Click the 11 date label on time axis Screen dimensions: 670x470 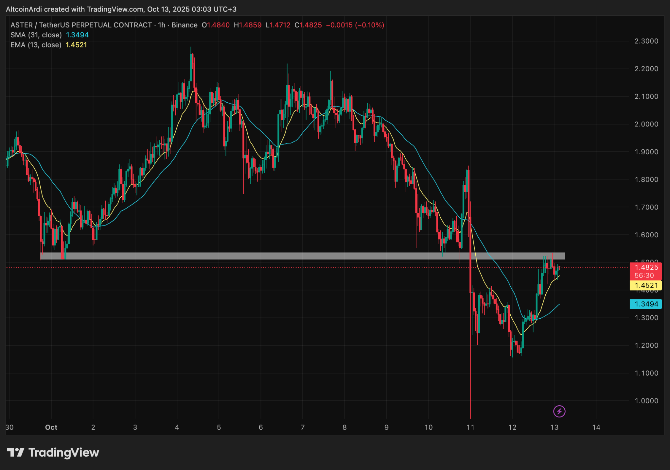[x=470, y=427]
